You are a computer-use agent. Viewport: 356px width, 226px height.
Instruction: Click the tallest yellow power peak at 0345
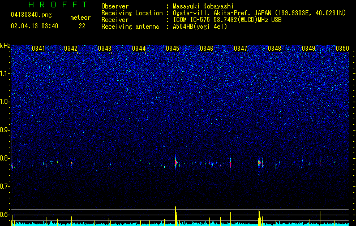175,215
